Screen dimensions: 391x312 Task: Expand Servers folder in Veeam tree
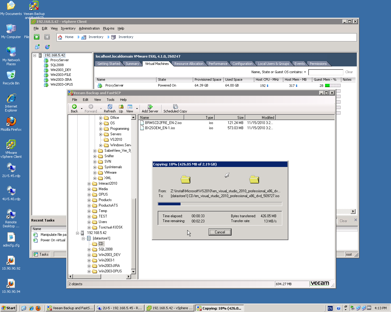[x=101, y=134]
